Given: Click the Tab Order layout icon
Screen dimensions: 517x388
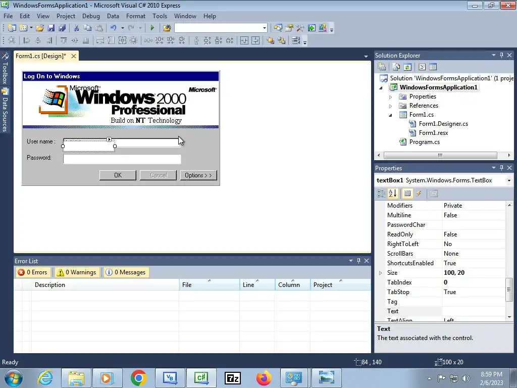Looking at the screenshot, I should coord(296,40).
